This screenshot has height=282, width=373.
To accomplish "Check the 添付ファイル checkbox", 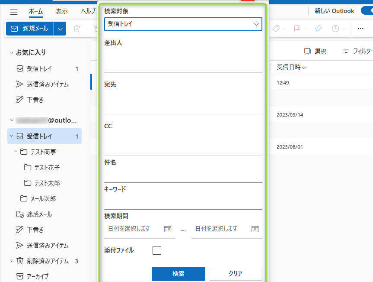I will coord(157,250).
